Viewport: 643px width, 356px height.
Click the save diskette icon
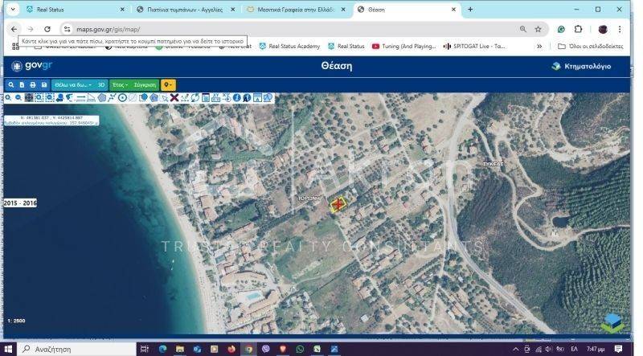43,84
